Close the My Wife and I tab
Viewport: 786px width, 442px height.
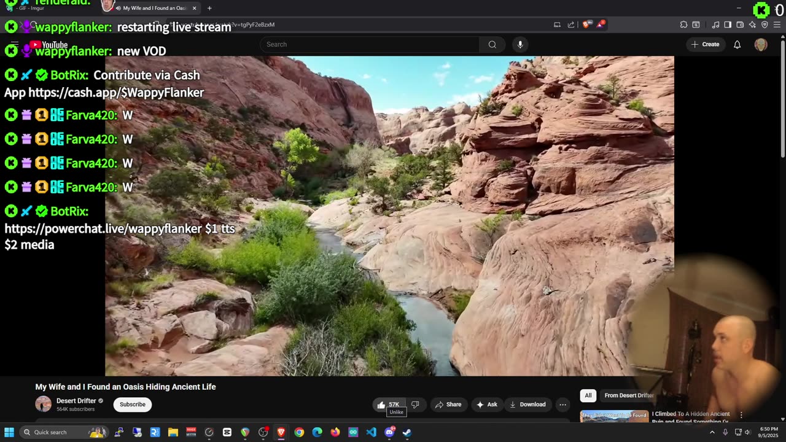194,8
